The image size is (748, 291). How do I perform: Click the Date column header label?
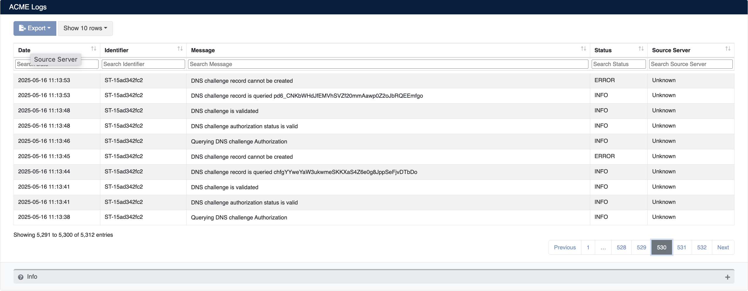pos(24,50)
